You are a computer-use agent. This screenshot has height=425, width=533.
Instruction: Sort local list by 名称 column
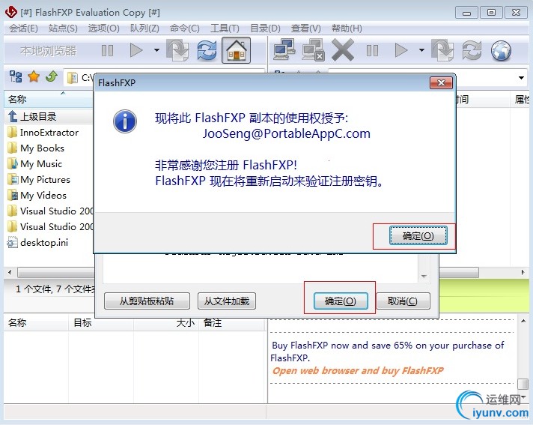[49, 100]
